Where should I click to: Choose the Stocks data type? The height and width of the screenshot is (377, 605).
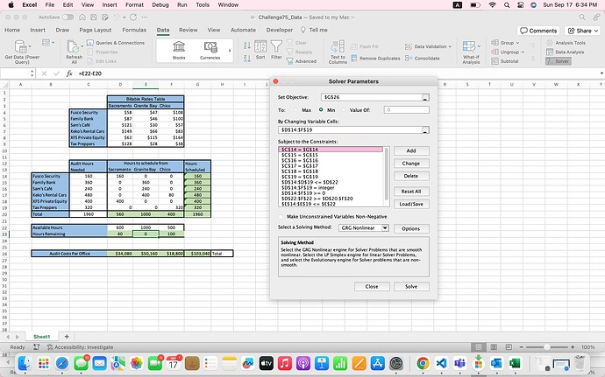click(179, 51)
